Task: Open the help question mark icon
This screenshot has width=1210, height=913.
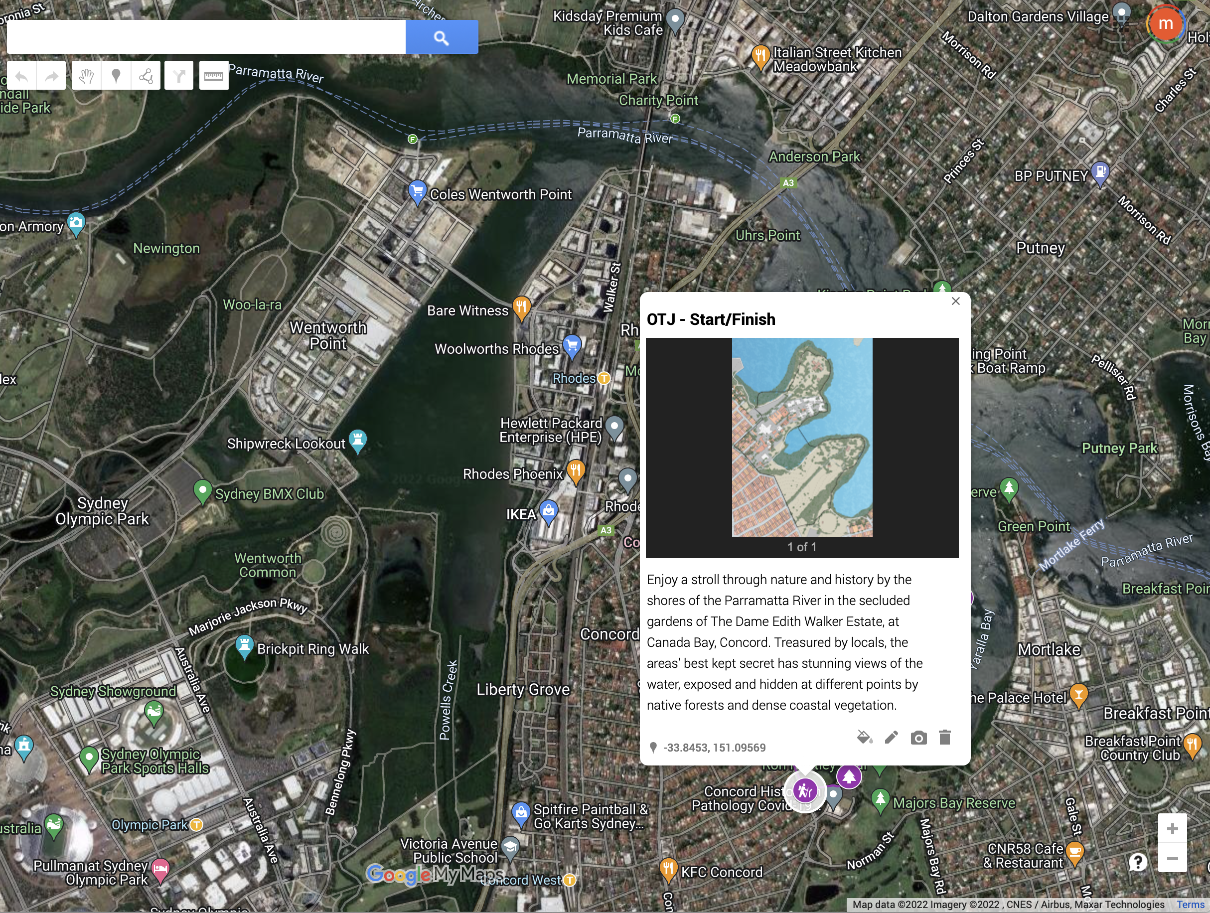Action: pyautogui.click(x=1138, y=863)
